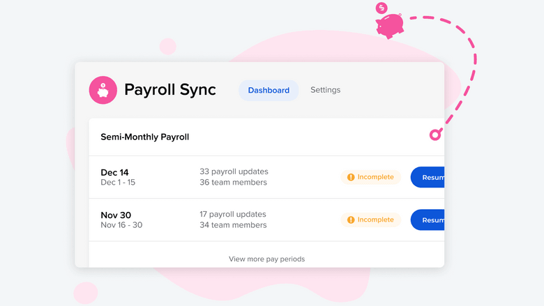Screen dimensions: 544x306
Task: Click the Nov 16 - 30 period text
Action: coord(121,225)
